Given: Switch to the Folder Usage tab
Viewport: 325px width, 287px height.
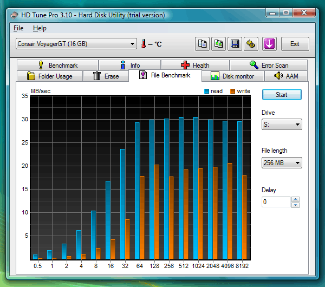Looking at the screenshot, I should click(50, 76).
